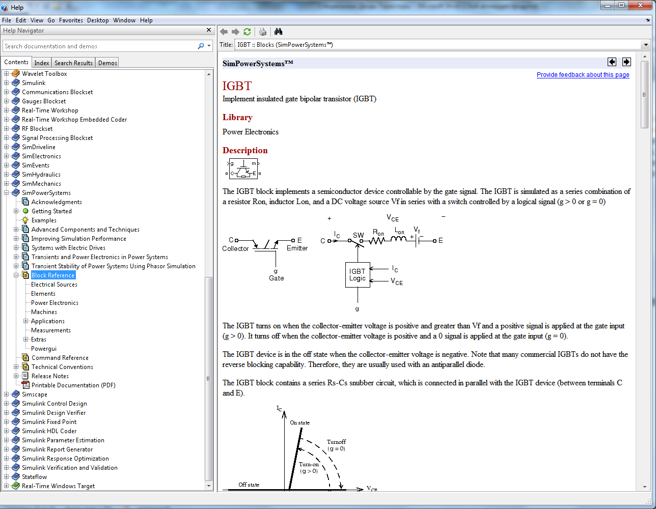Expand the Applications tree node
The image size is (656, 509).
(26, 321)
